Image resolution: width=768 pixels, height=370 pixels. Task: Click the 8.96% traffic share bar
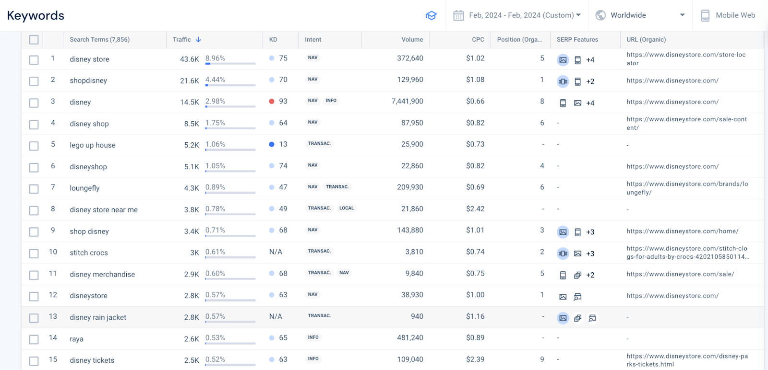[230, 63]
